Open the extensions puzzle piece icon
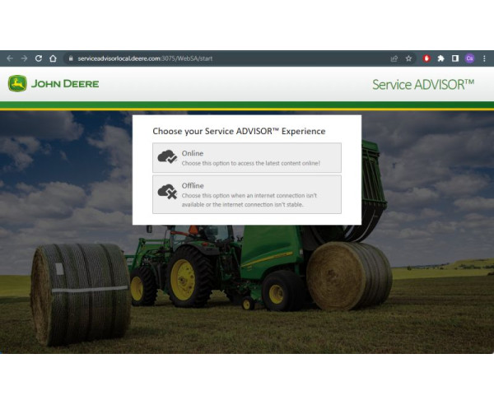Viewport: 494px width, 405px height. pyautogui.click(x=440, y=58)
